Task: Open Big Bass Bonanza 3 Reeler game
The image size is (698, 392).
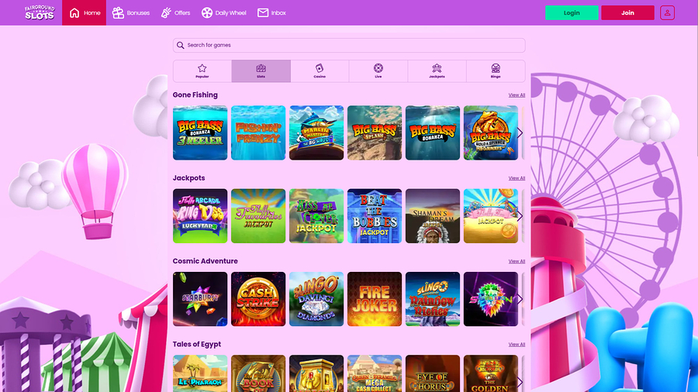Action: click(x=200, y=133)
